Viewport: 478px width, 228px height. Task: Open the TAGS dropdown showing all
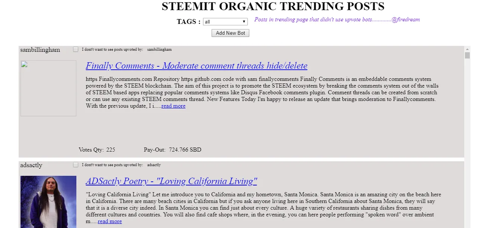point(225,22)
